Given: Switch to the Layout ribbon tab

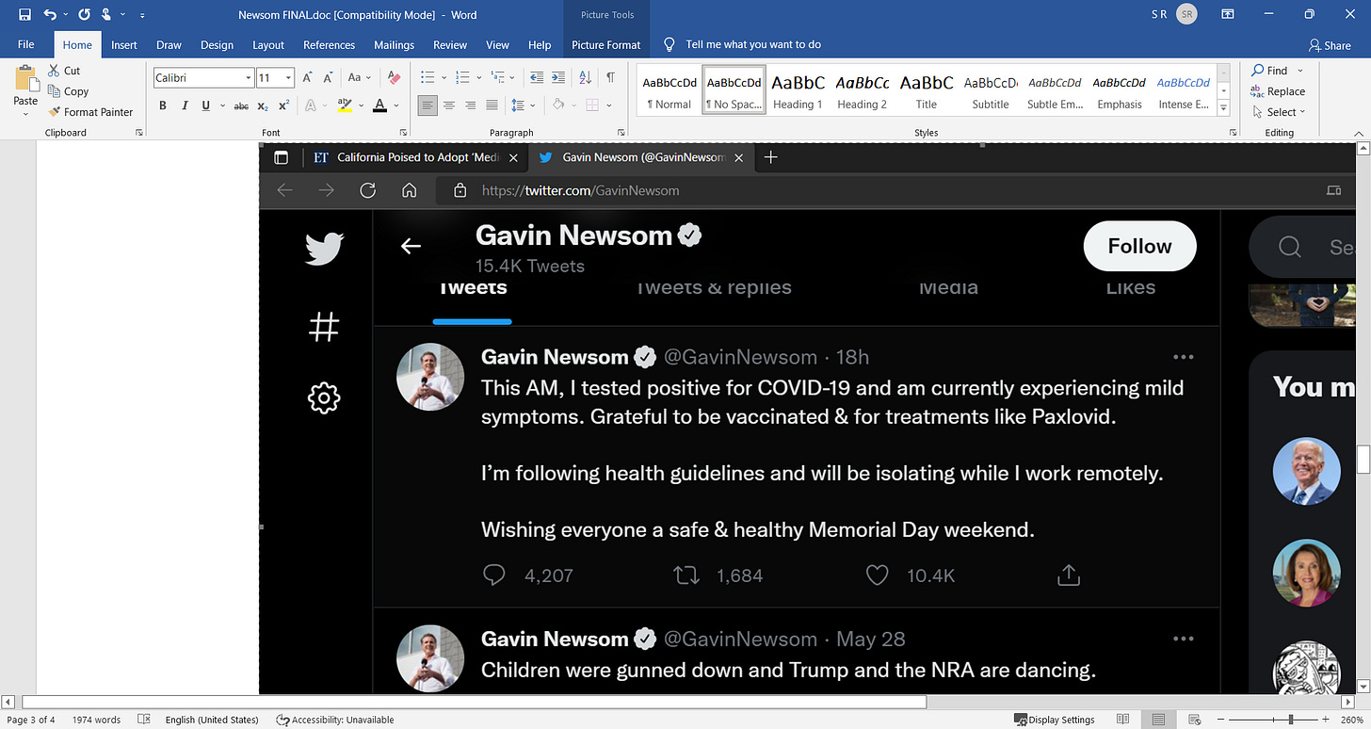Looking at the screenshot, I should (268, 44).
